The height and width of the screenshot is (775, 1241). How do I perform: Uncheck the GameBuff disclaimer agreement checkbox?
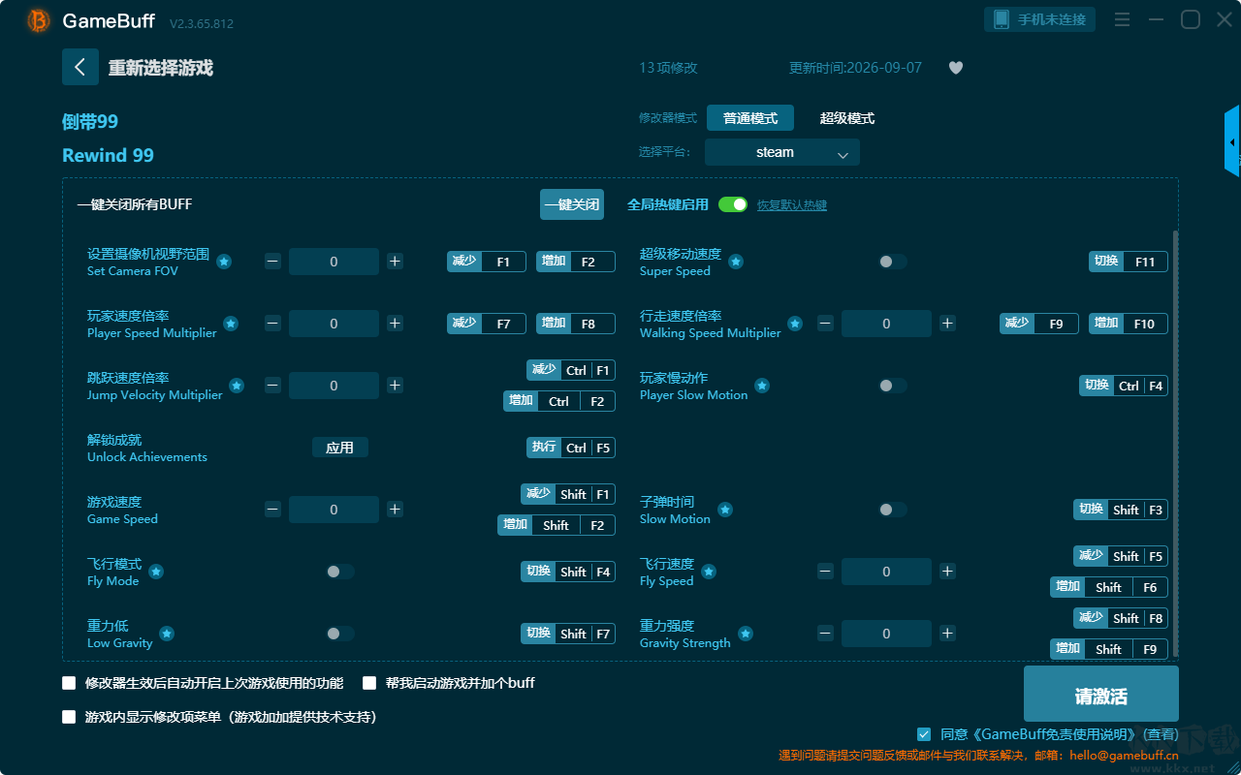924,734
